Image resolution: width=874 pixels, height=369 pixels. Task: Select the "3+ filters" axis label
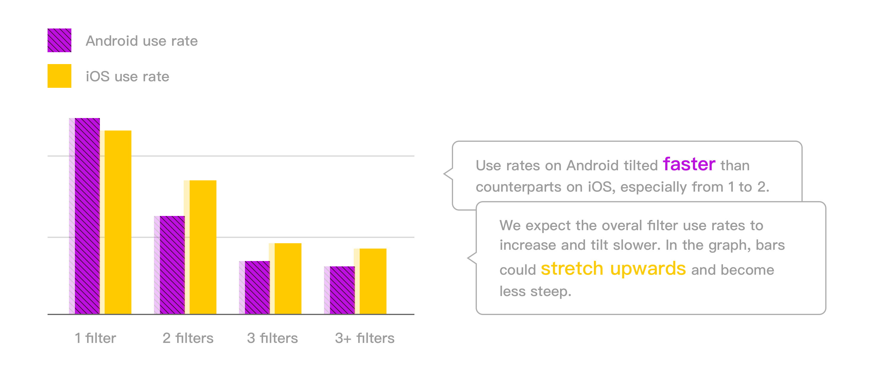pos(365,338)
